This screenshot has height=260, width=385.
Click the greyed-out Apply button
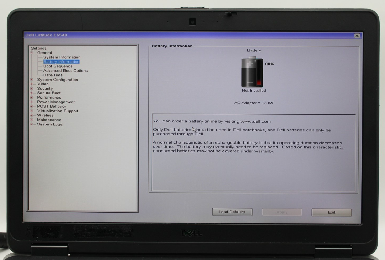pyautogui.click(x=282, y=212)
